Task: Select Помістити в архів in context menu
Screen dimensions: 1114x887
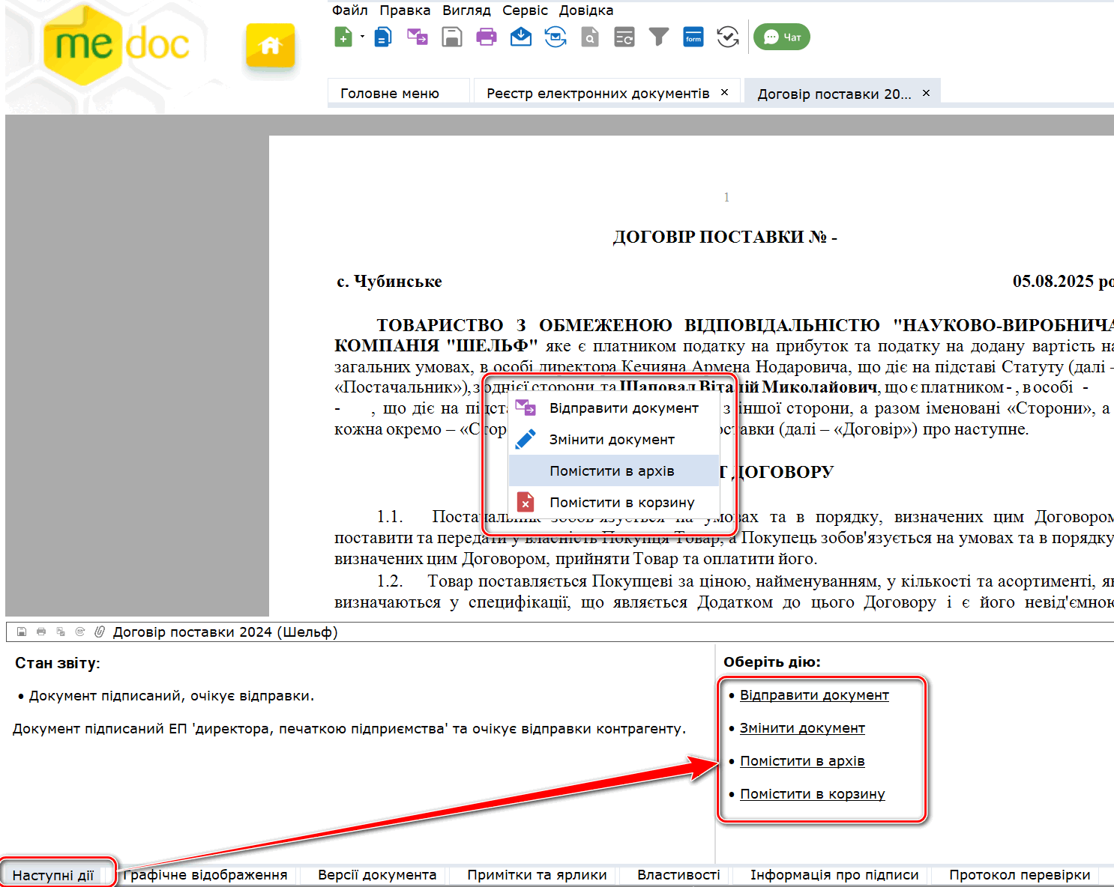Action: [x=612, y=471]
